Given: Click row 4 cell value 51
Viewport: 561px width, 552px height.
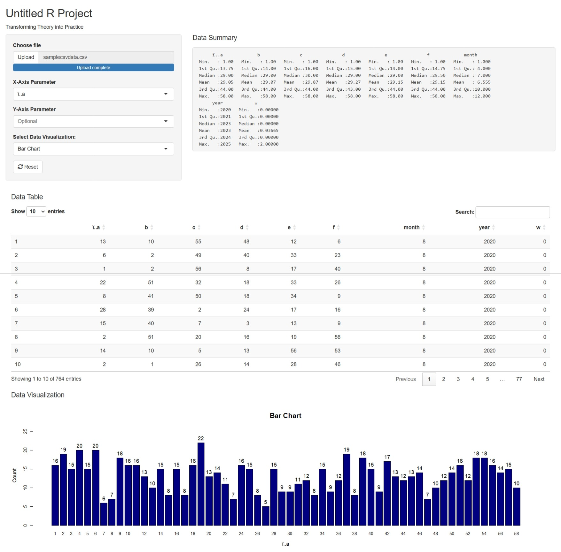Looking at the screenshot, I should [x=151, y=283].
